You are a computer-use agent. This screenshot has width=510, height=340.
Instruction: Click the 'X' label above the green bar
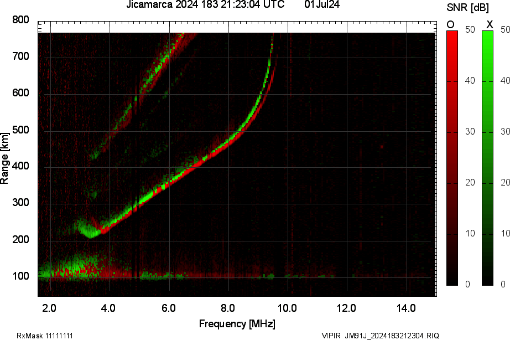click(489, 24)
